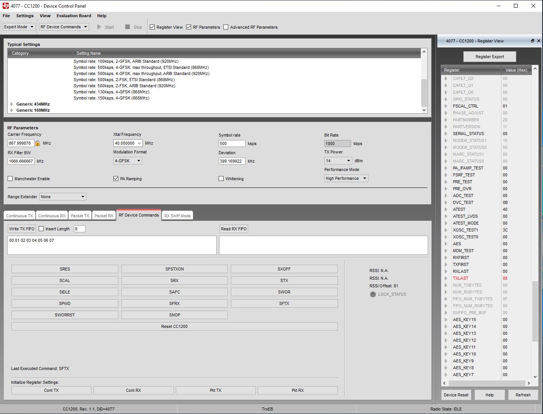
Task: Click the TI application icon in title bar
Action: [x=5, y=6]
